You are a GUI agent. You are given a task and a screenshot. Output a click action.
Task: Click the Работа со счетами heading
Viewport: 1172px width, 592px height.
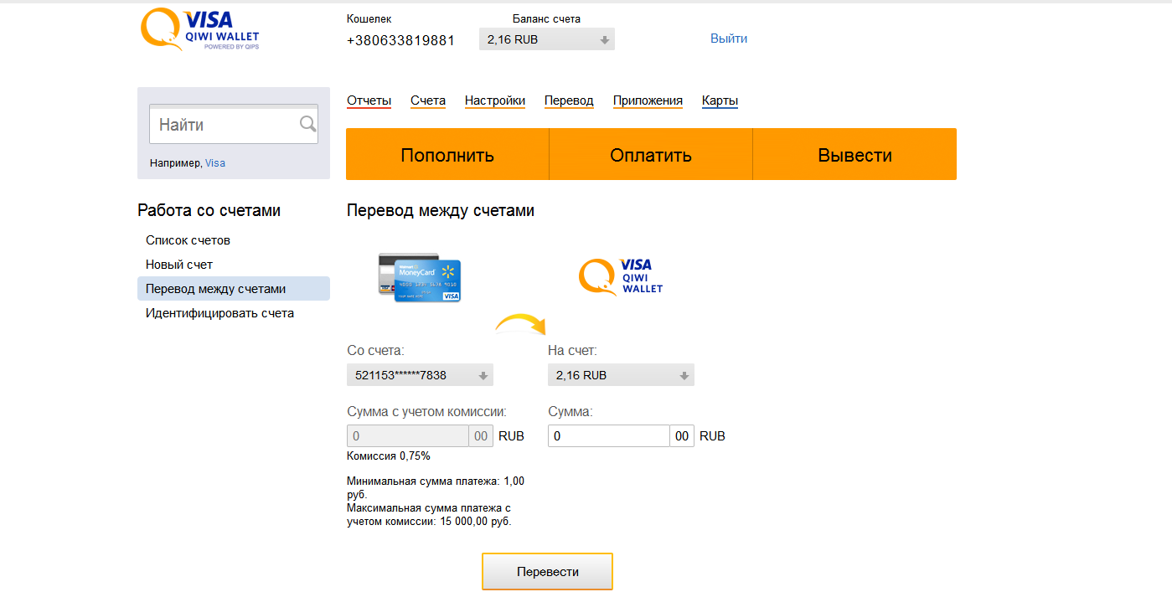pyautogui.click(x=209, y=211)
